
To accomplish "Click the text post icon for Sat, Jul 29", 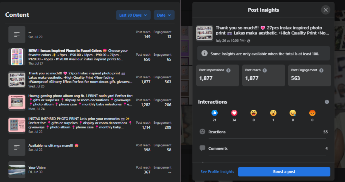I will [17, 34].
